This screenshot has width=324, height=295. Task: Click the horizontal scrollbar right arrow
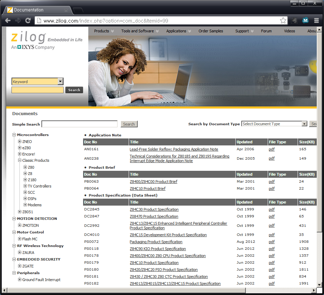pyautogui.click(x=314, y=290)
